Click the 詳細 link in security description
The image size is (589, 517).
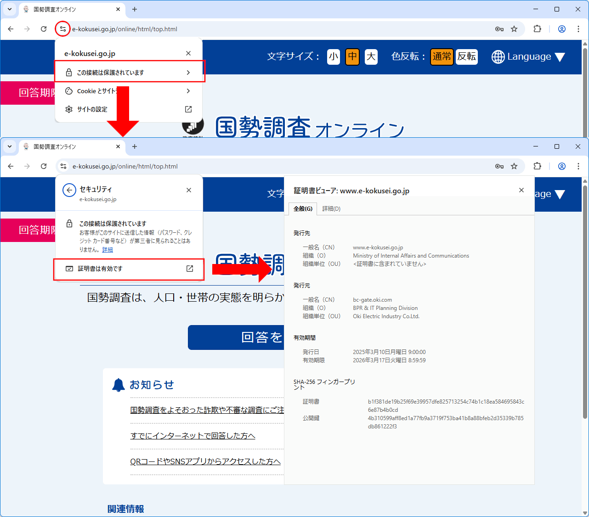tap(108, 250)
